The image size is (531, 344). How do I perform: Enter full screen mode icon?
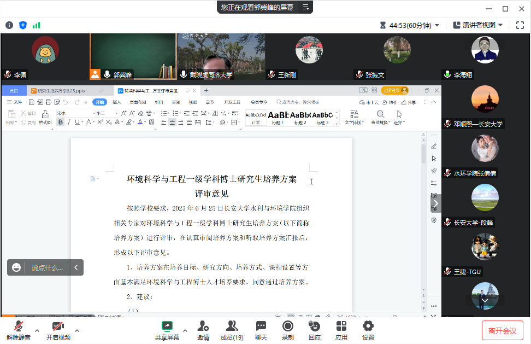(x=520, y=25)
